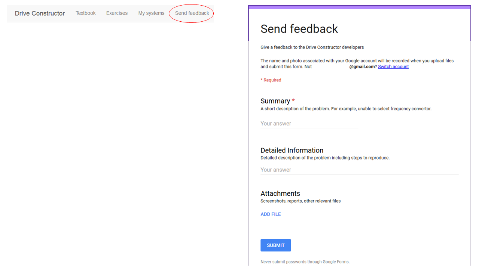Screen dimensions: 479x269
Task: Focus the Detailed Information answer field
Action: click(359, 170)
